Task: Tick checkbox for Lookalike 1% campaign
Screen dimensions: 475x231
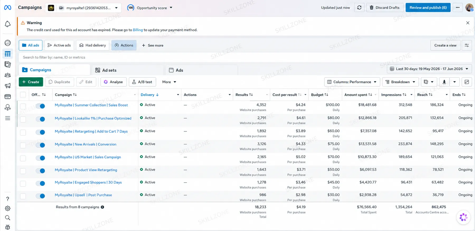Action: pos(23,119)
